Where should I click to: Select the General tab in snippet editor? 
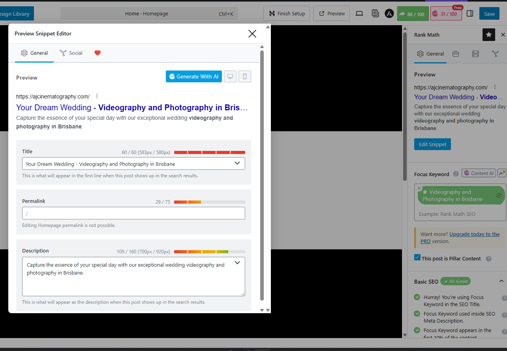(34, 53)
